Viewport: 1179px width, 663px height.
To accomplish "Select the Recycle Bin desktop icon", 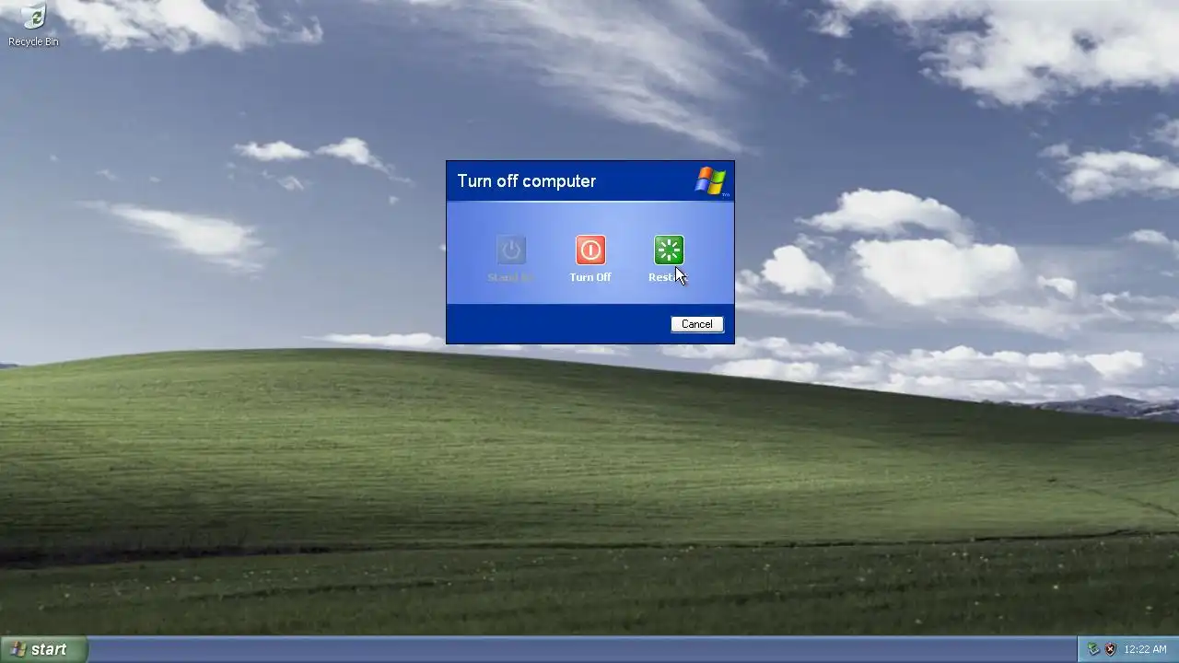I will click(x=33, y=25).
